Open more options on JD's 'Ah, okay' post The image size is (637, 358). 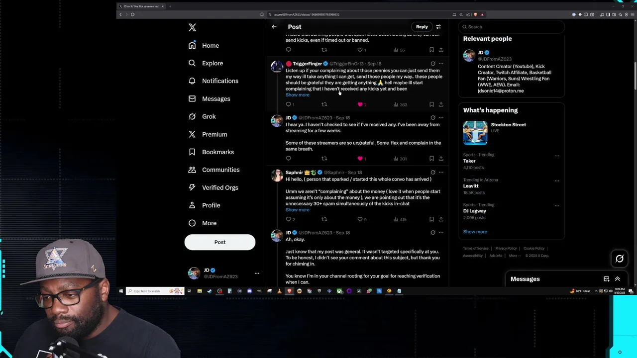click(441, 233)
